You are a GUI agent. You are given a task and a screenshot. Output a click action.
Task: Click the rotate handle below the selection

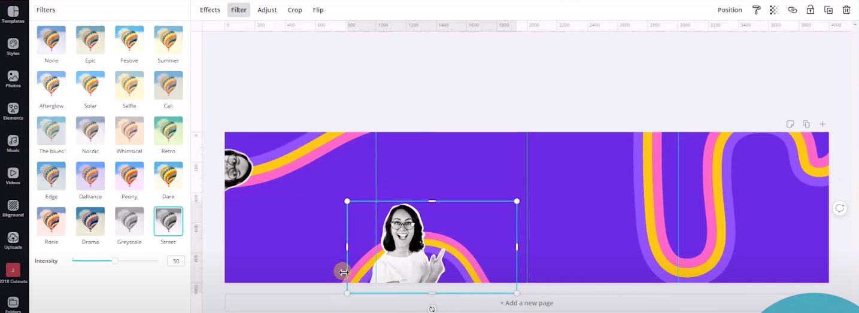point(432,309)
